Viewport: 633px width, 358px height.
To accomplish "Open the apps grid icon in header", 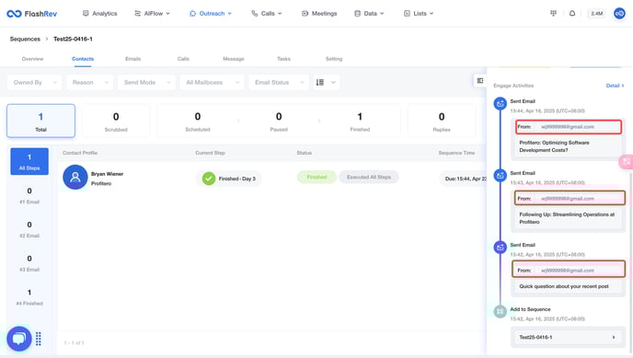I will [x=553, y=13].
